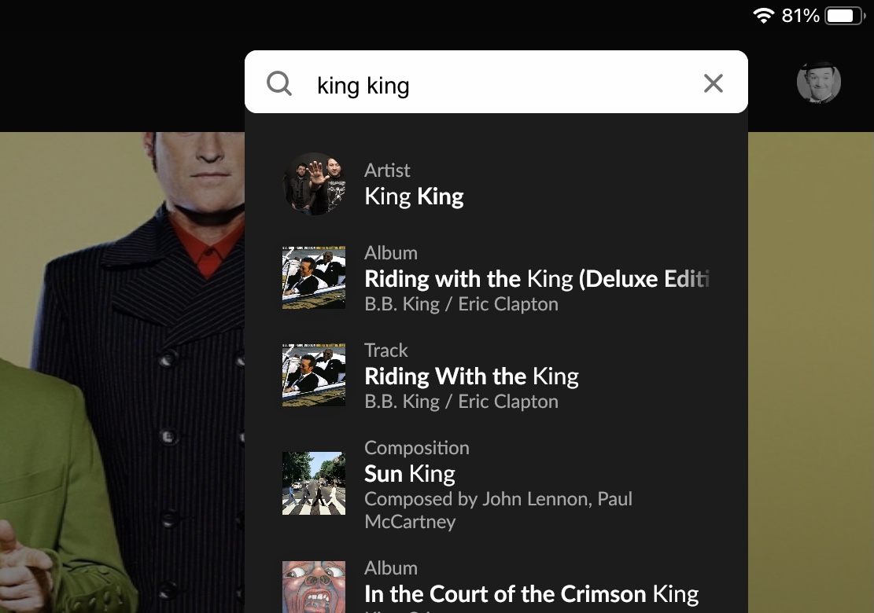The width and height of the screenshot is (874, 613).
Task: Open the user profile avatar
Action: (x=819, y=82)
